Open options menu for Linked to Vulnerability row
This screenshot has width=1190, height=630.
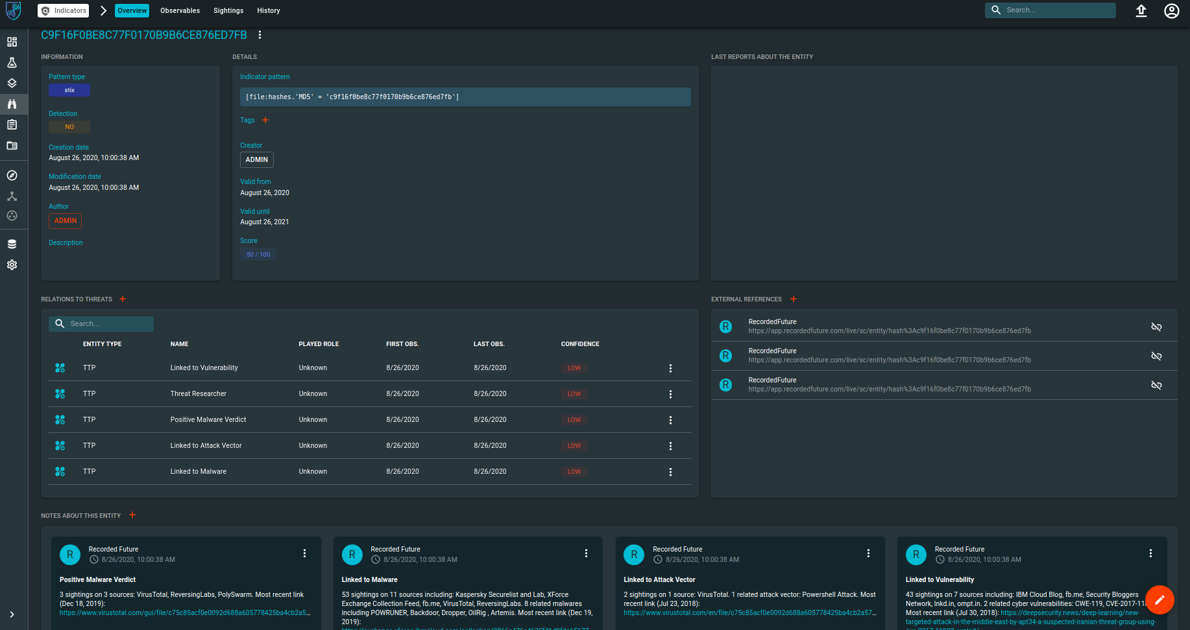click(x=670, y=367)
